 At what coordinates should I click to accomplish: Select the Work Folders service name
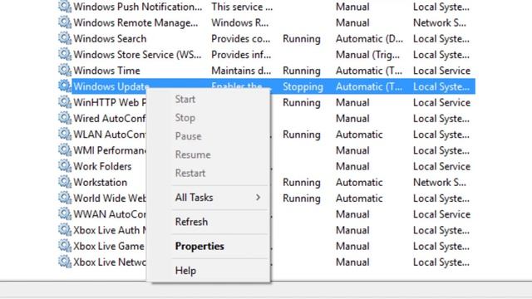point(102,166)
